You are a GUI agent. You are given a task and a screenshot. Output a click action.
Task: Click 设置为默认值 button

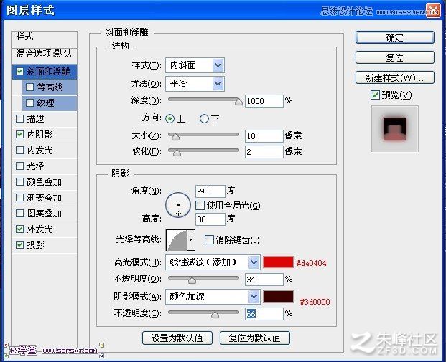pyautogui.click(x=177, y=338)
